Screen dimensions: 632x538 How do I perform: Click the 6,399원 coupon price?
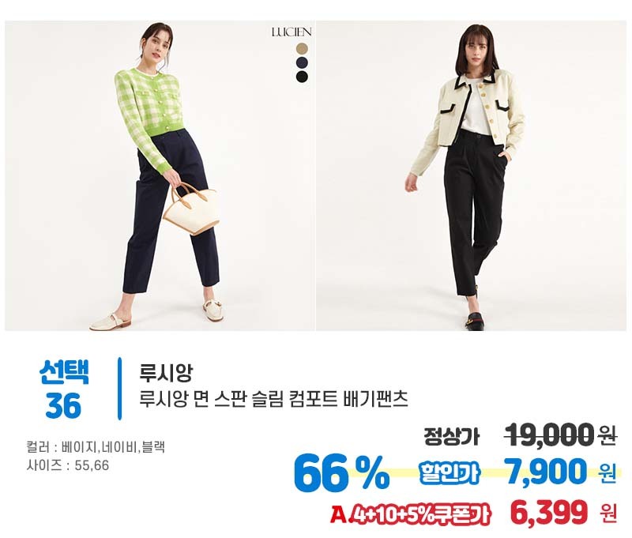563,512
